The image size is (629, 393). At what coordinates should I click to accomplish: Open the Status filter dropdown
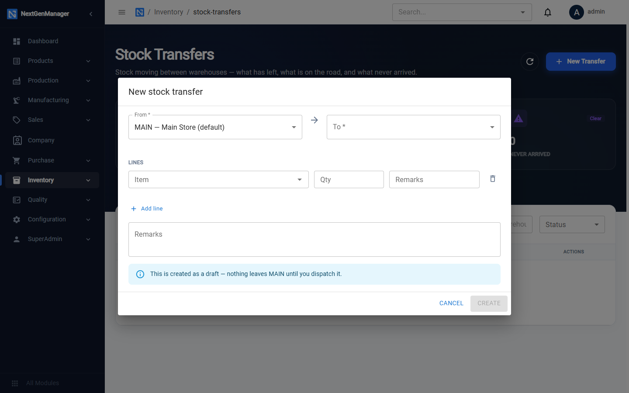(x=572, y=224)
